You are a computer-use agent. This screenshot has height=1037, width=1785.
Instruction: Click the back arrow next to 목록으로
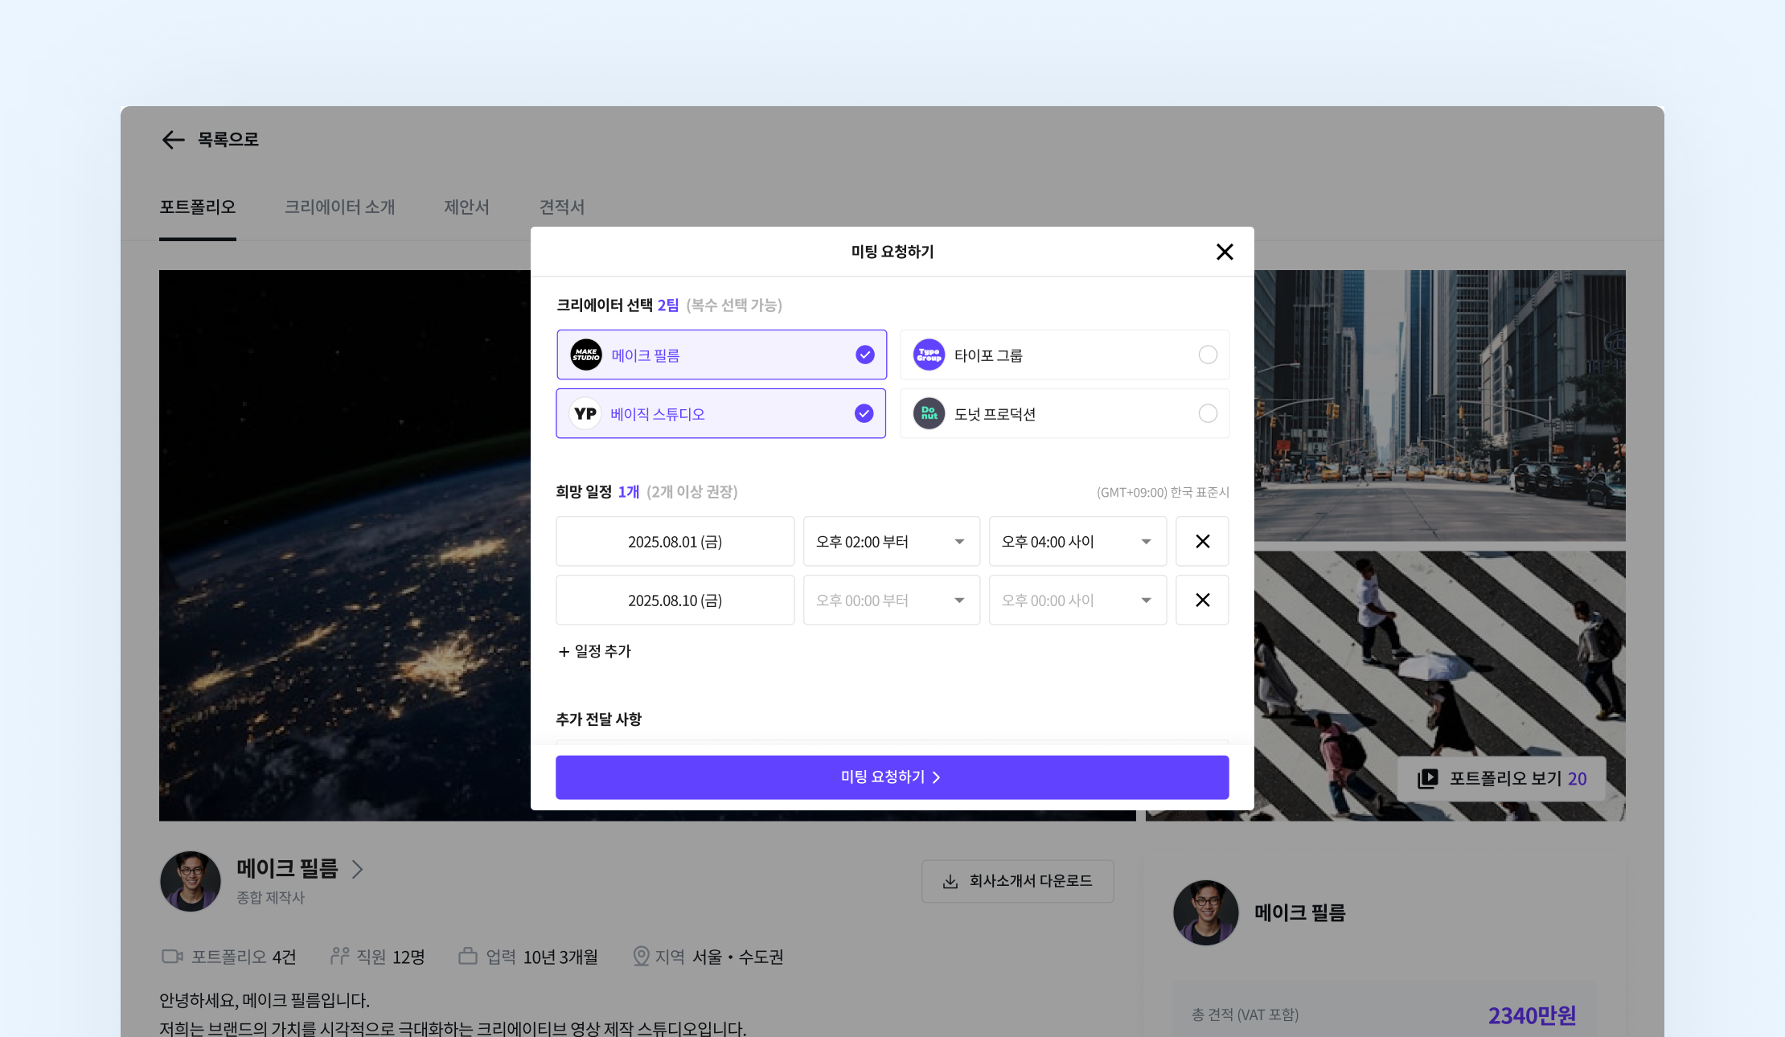(173, 140)
